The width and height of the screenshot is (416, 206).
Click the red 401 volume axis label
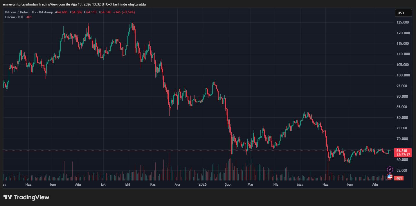[x=399, y=178]
